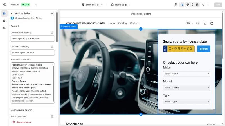Click the 'Or select your car here' preview heading

[x=180, y=62]
